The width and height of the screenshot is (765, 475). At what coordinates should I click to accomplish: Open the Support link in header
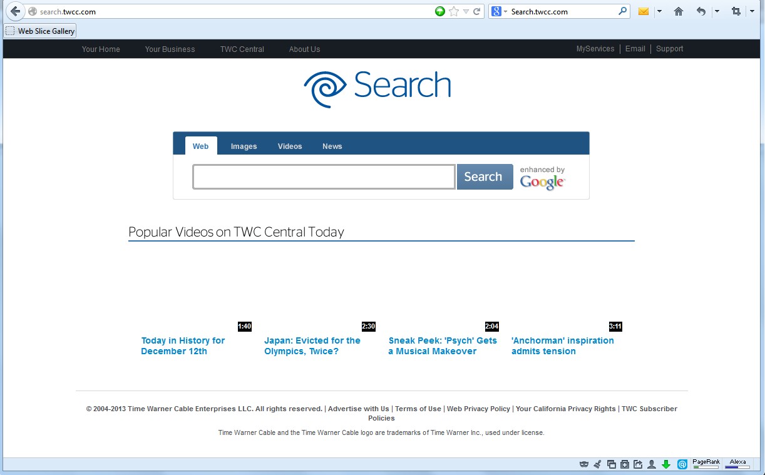point(669,49)
